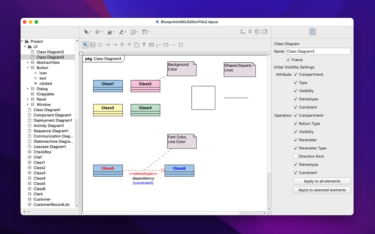Select the dashed arrow Dependency tool
This screenshot has height=234, width=375.
coord(115,45)
